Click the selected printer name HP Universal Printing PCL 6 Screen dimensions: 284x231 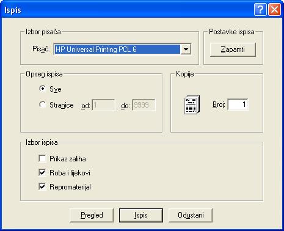click(117, 50)
